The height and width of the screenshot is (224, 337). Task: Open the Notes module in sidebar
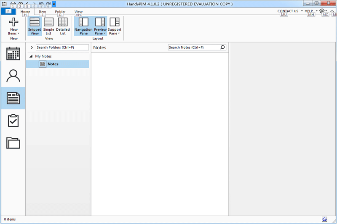[x=13, y=98]
